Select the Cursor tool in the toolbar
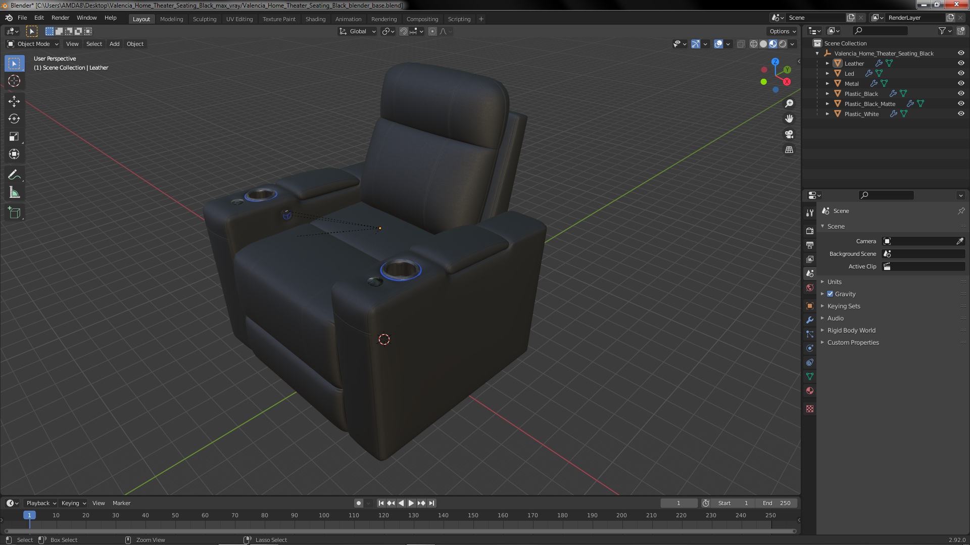The height and width of the screenshot is (545, 970). (x=14, y=81)
